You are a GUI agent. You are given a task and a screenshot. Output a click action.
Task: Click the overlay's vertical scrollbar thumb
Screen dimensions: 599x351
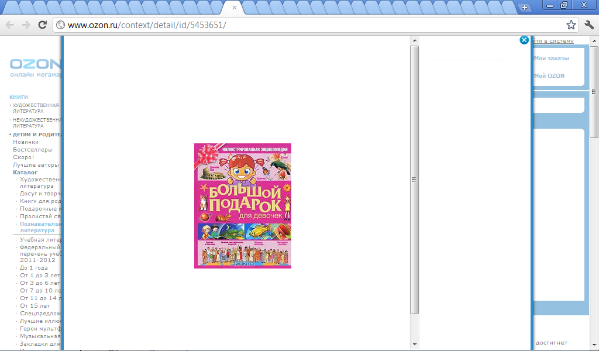point(415,180)
